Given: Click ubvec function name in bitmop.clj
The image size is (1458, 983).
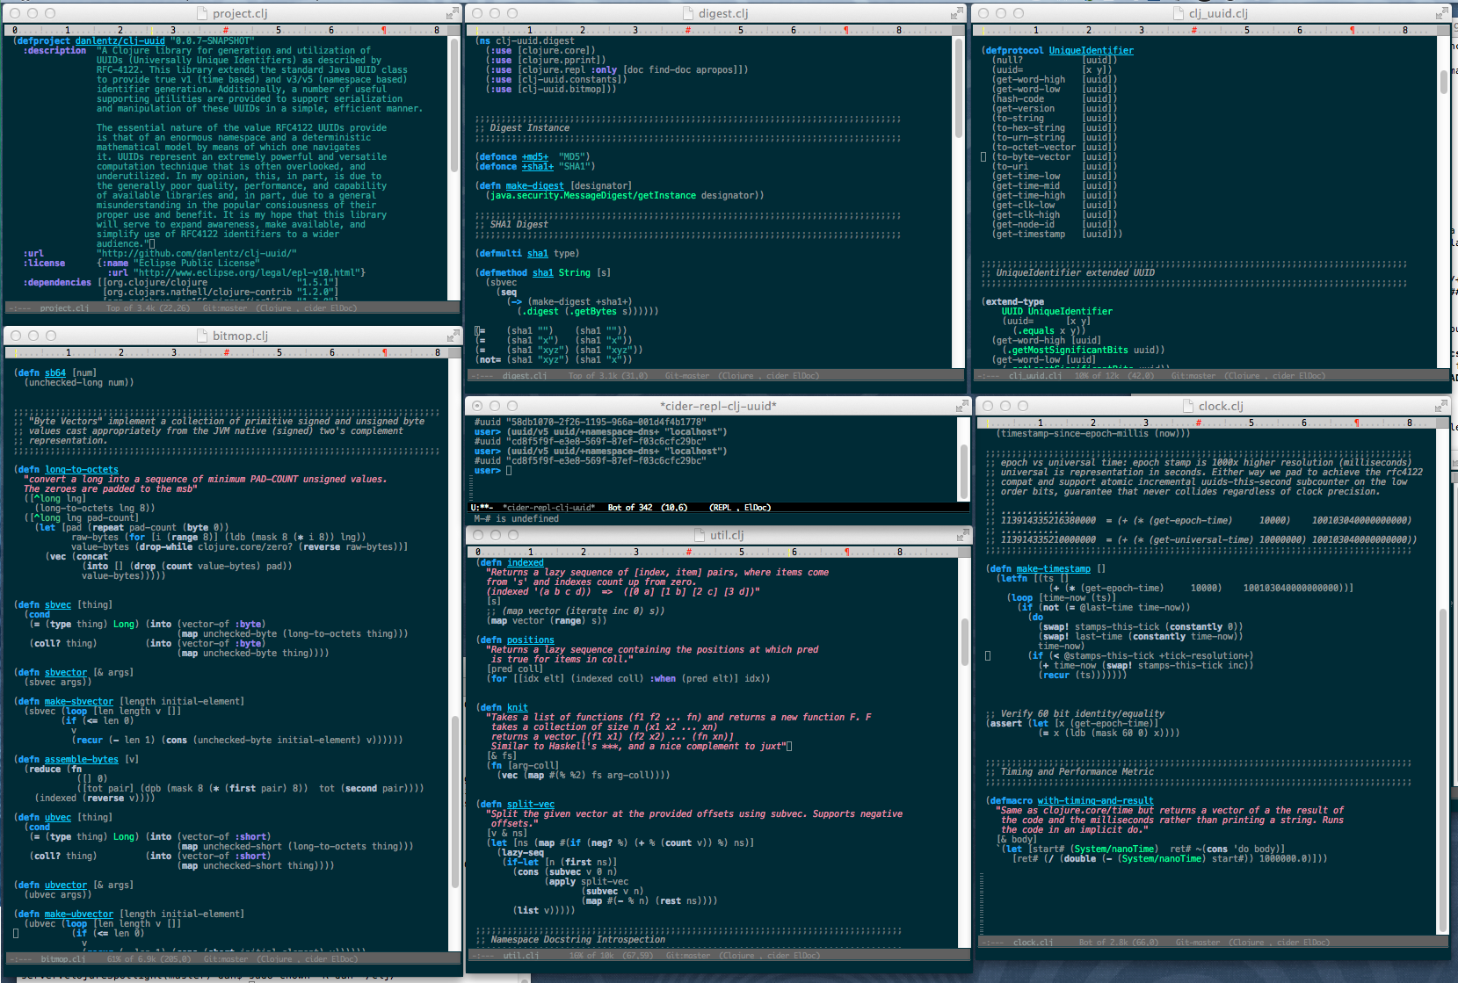Looking at the screenshot, I should (58, 818).
